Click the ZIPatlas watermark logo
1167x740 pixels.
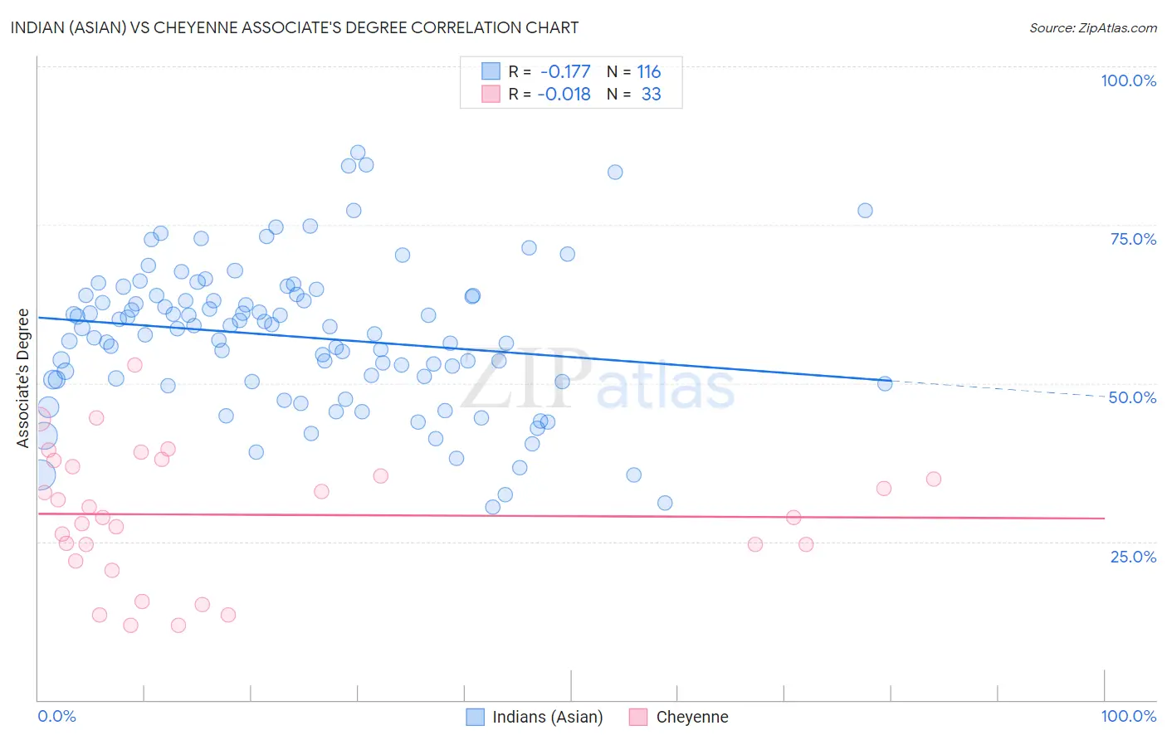tap(598, 380)
